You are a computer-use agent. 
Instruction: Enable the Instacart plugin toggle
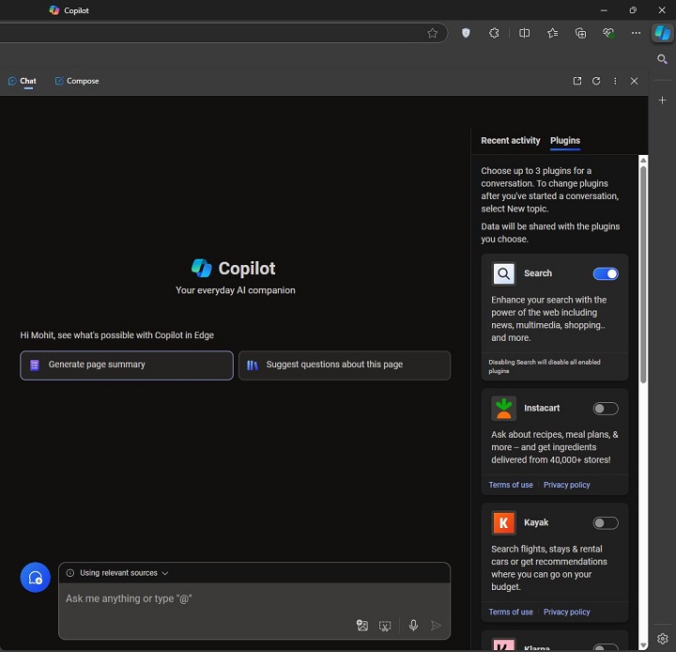point(606,409)
